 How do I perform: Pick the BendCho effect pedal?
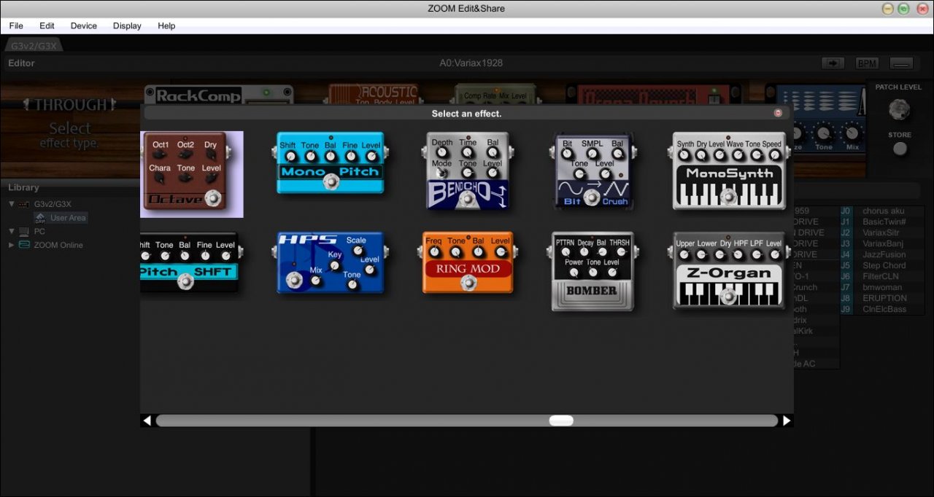pos(468,171)
